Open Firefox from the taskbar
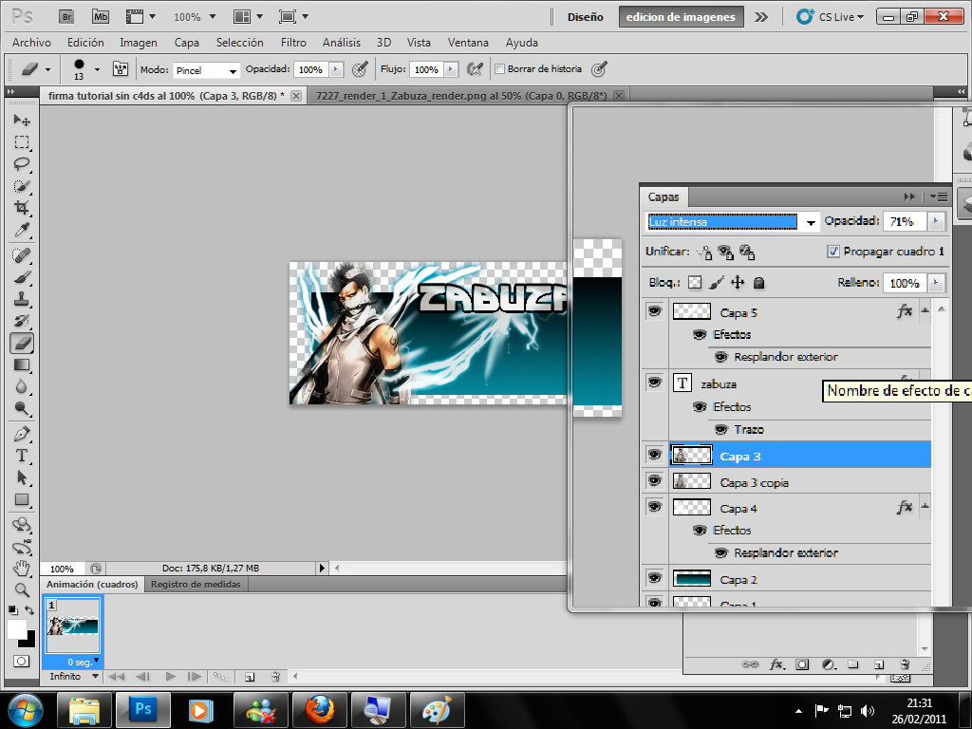Image resolution: width=972 pixels, height=729 pixels. click(x=319, y=710)
